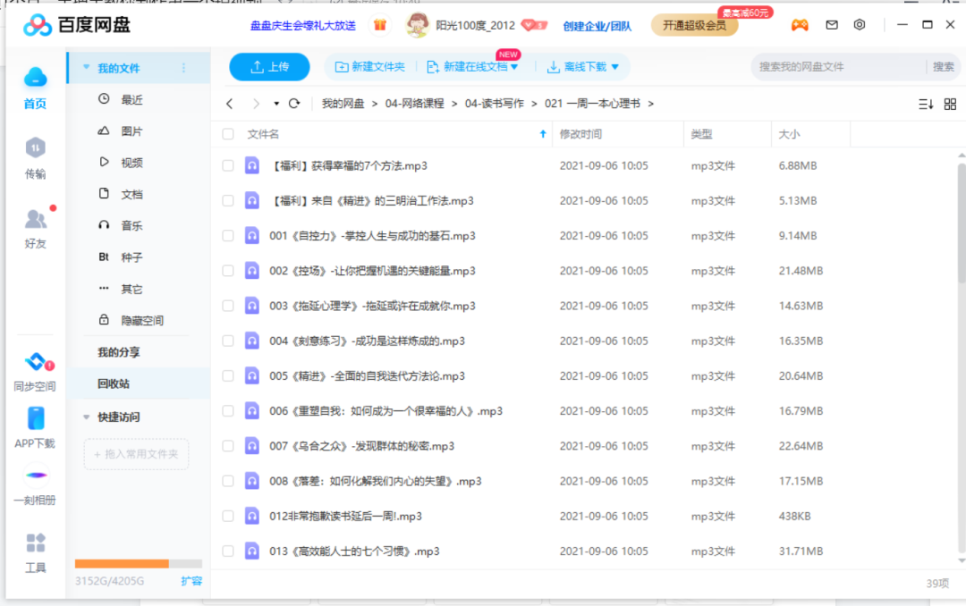
Task: Open the 好友 friends section
Action: [x=35, y=228]
